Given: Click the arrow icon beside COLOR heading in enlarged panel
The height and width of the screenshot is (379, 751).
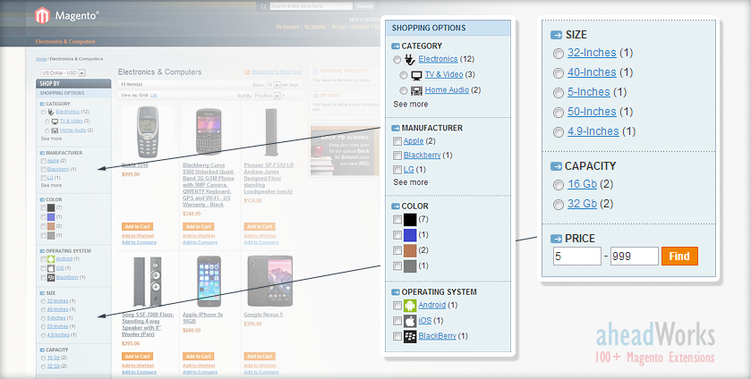Looking at the screenshot, I should pyautogui.click(x=396, y=206).
